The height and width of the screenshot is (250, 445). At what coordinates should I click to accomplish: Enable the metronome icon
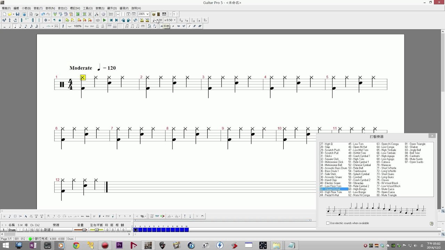click(x=142, y=20)
